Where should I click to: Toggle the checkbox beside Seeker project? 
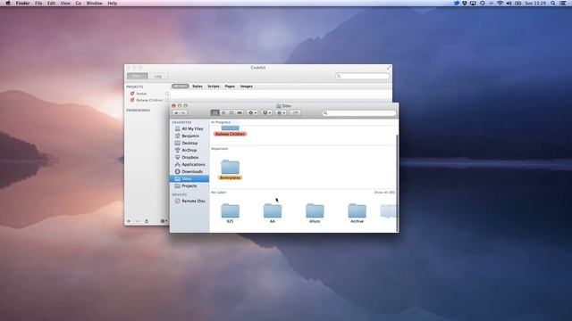(x=167, y=94)
